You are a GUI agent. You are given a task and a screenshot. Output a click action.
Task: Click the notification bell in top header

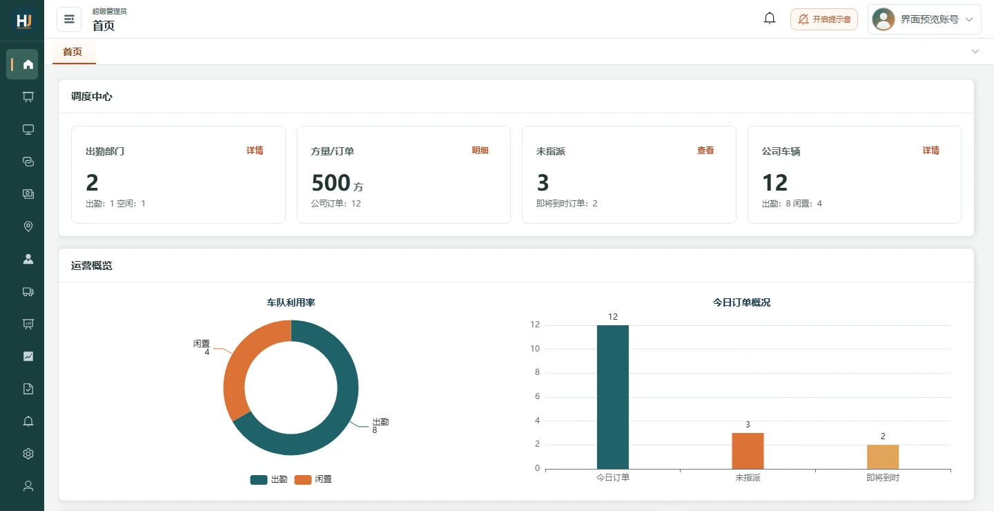[770, 19]
